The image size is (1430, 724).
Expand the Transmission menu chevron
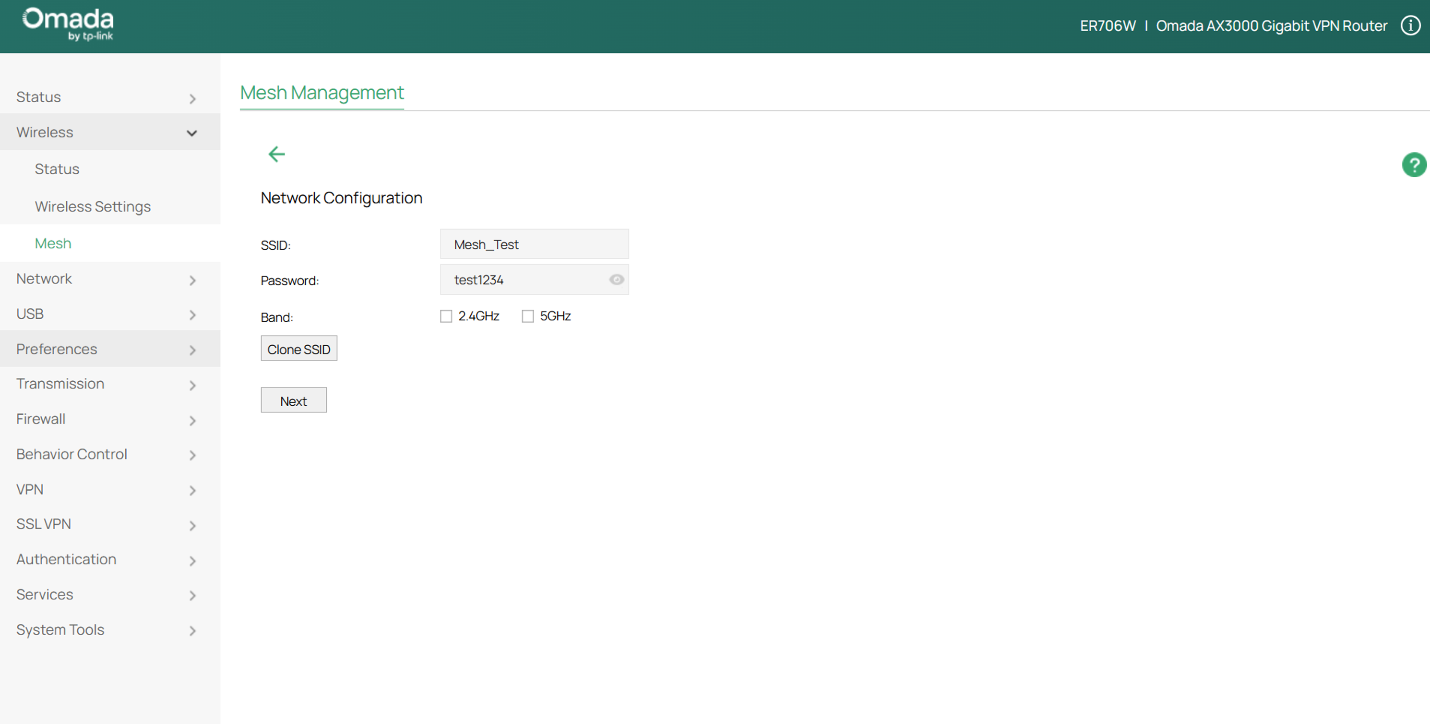192,386
